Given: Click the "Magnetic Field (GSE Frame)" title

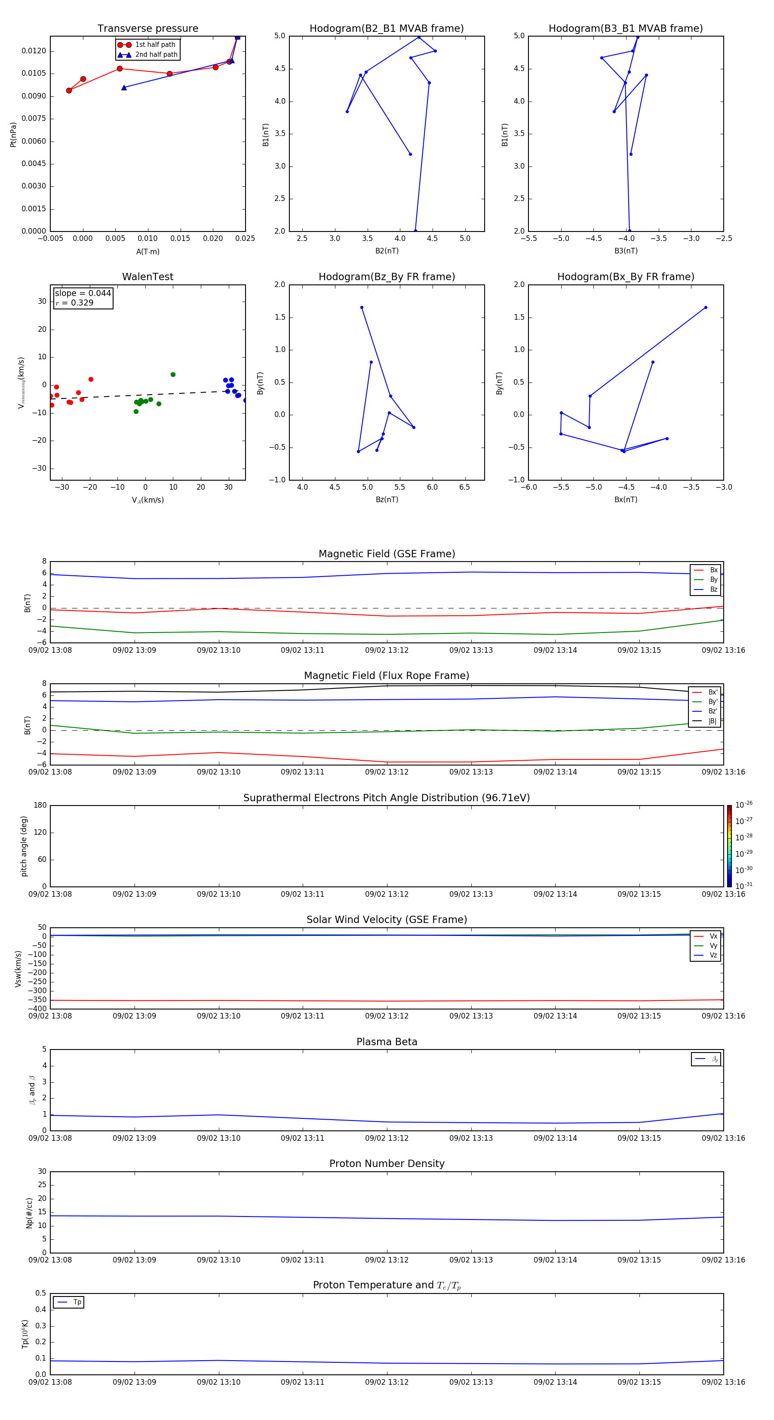Looking at the screenshot, I should coord(387,554).
